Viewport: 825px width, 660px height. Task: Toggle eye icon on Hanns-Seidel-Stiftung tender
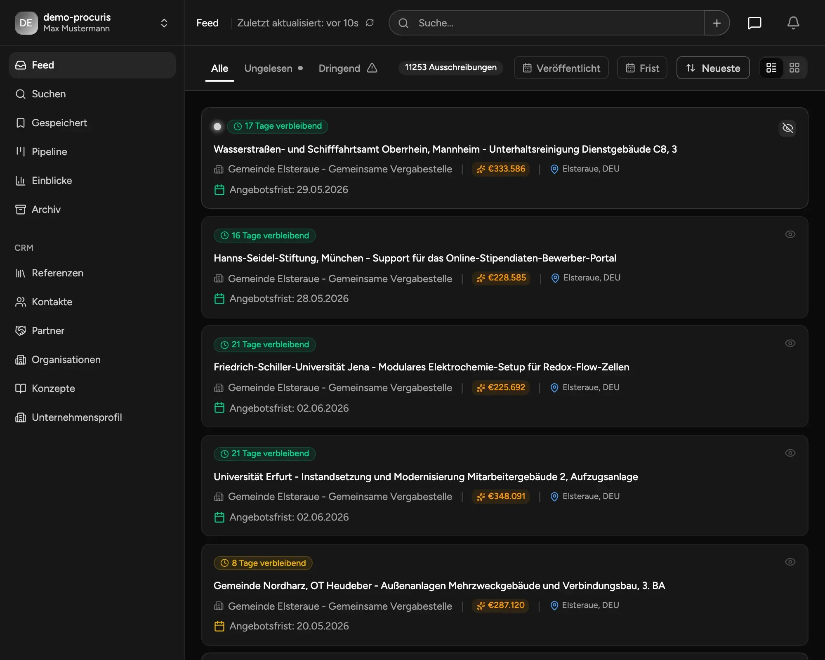coord(790,234)
